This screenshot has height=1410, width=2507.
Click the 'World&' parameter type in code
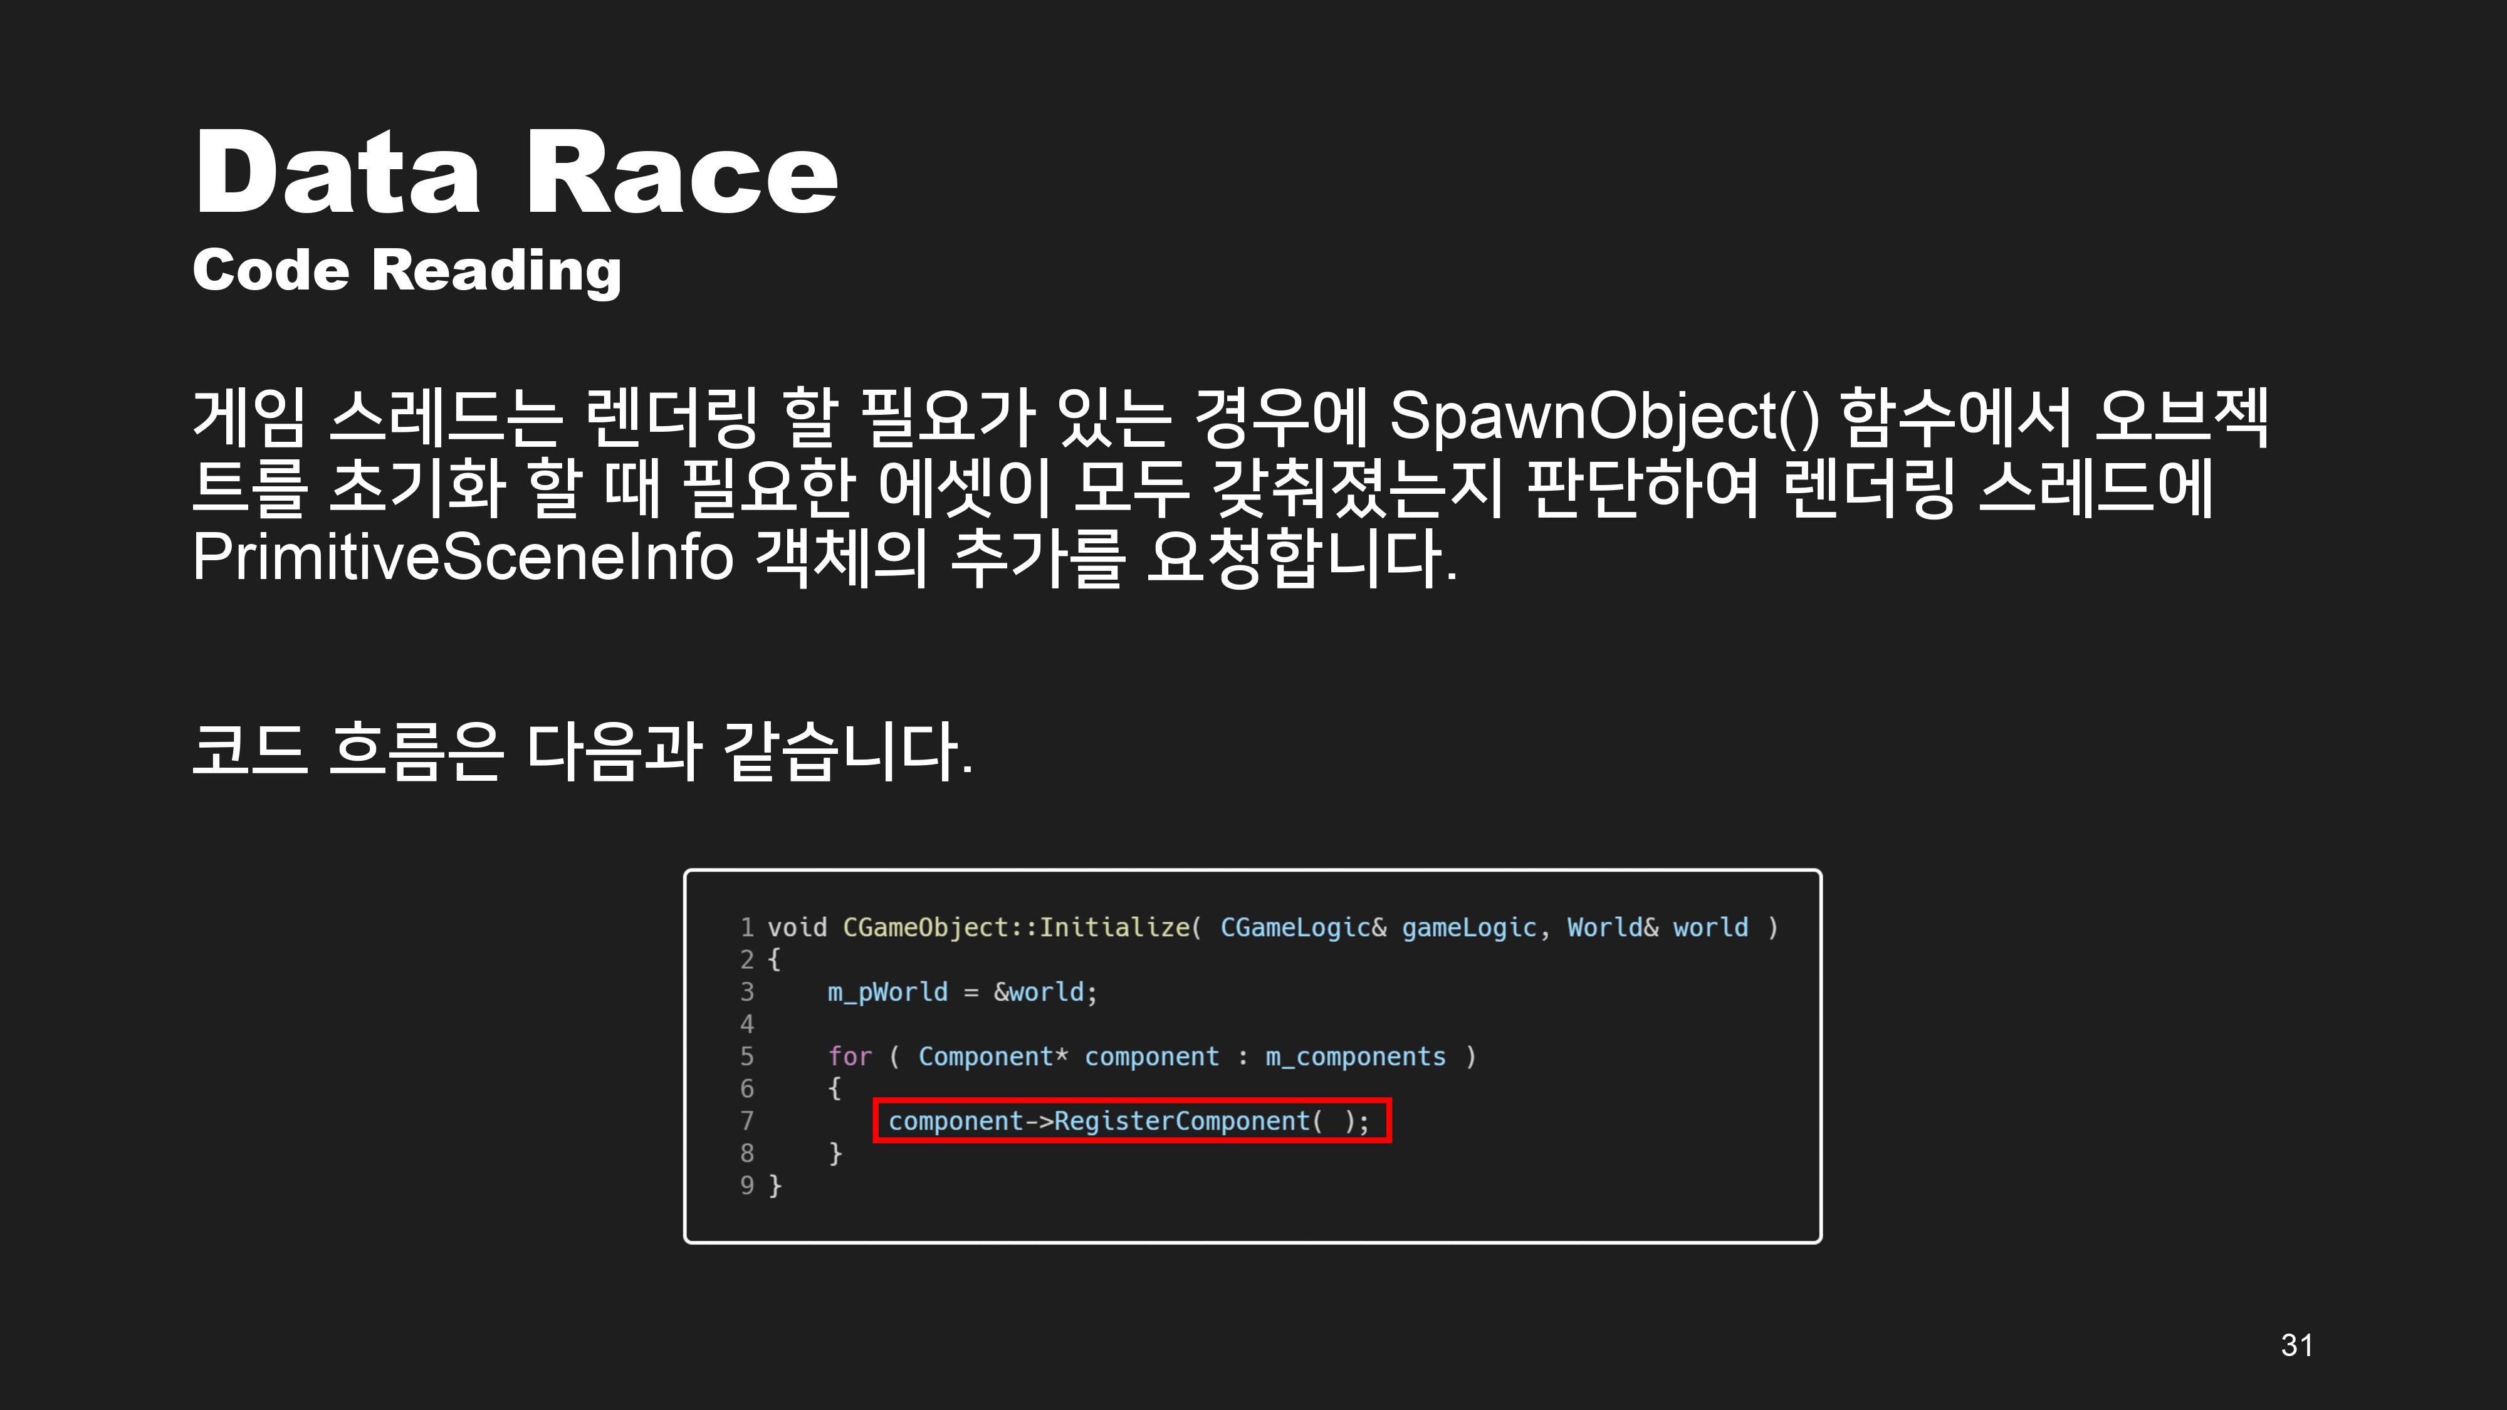coord(1611,927)
